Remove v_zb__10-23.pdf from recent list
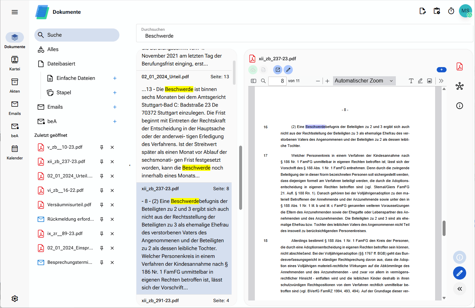This screenshot has width=475, height=308. pos(112,147)
